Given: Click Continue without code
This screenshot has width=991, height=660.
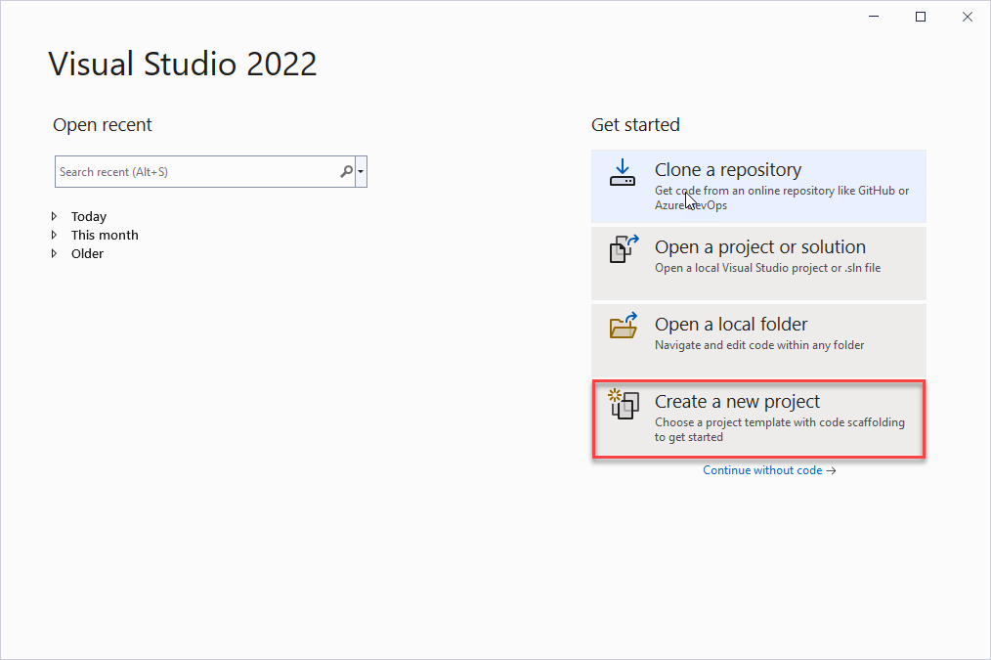Looking at the screenshot, I should [x=762, y=470].
